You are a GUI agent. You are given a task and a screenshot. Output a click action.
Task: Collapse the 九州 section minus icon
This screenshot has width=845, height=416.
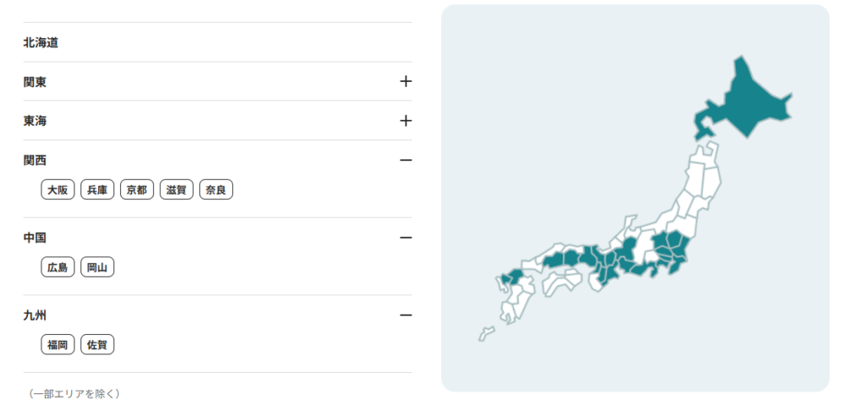click(x=406, y=316)
